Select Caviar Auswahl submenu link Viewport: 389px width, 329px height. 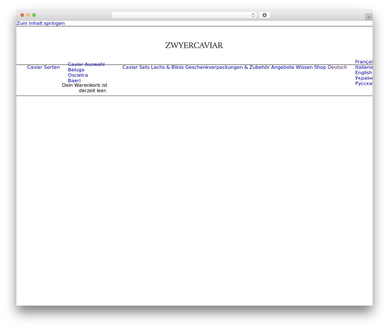[86, 64]
